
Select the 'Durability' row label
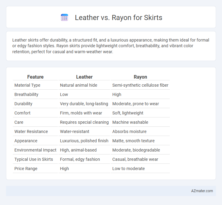tap(23, 104)
